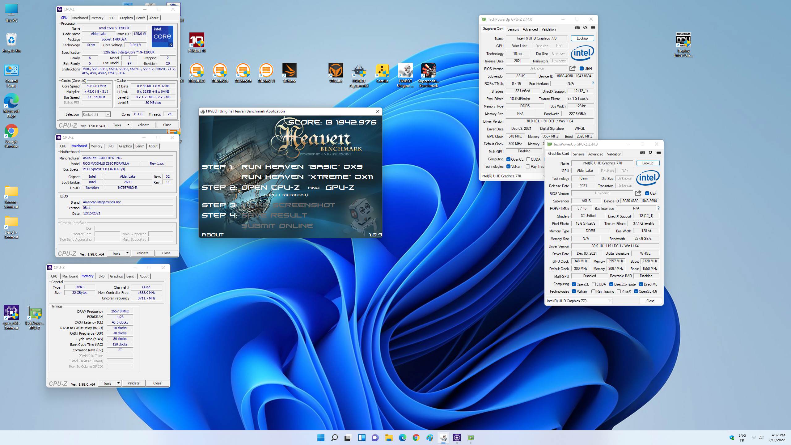Click Validate in top CPU-Z window
Image resolution: width=791 pixels, height=445 pixels.
click(143, 125)
